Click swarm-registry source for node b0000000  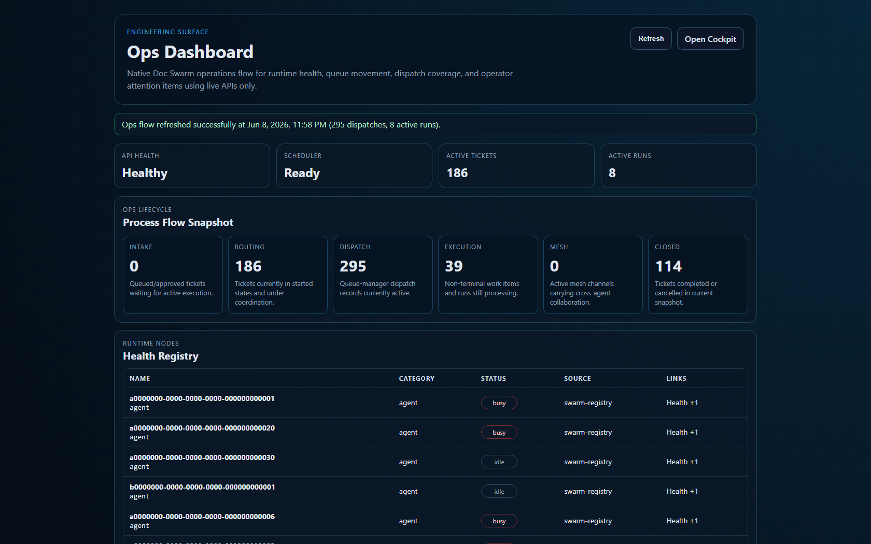coord(588,492)
